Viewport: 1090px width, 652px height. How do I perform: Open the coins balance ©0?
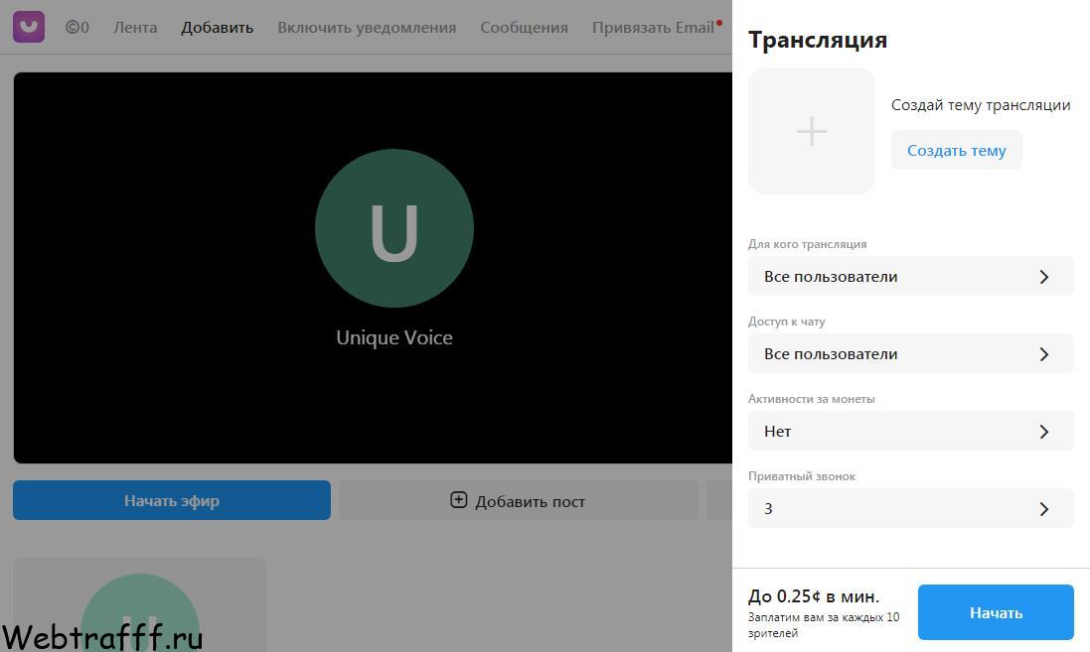(78, 28)
